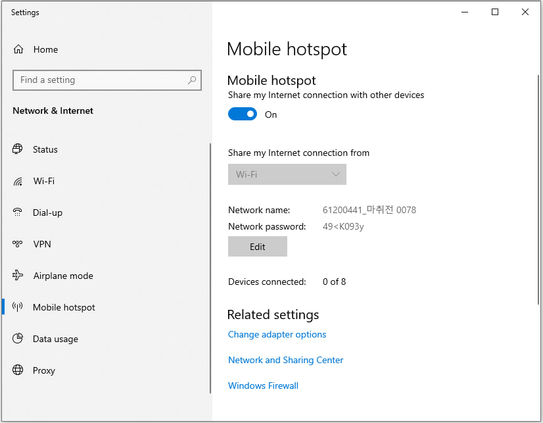Screen dimensions: 543x423
Task: Click the Mobile hotspot antenna icon
Action: tap(17, 307)
